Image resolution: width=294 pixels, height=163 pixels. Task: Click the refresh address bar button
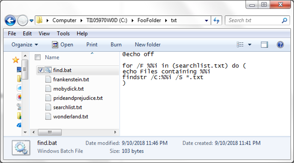(x=216, y=20)
